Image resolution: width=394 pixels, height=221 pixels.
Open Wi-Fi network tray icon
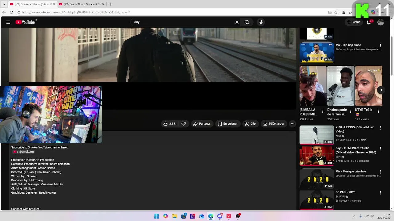click(367, 216)
